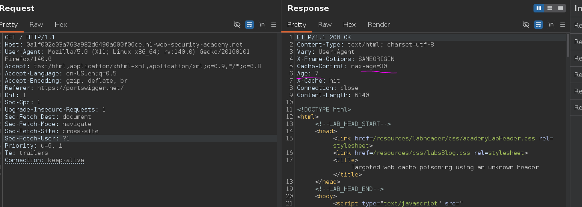
Task: Open Request panel hamburger options menu
Action: click(x=273, y=24)
